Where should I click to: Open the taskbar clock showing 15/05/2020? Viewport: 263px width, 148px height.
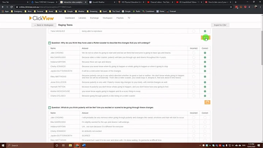coord(251,145)
